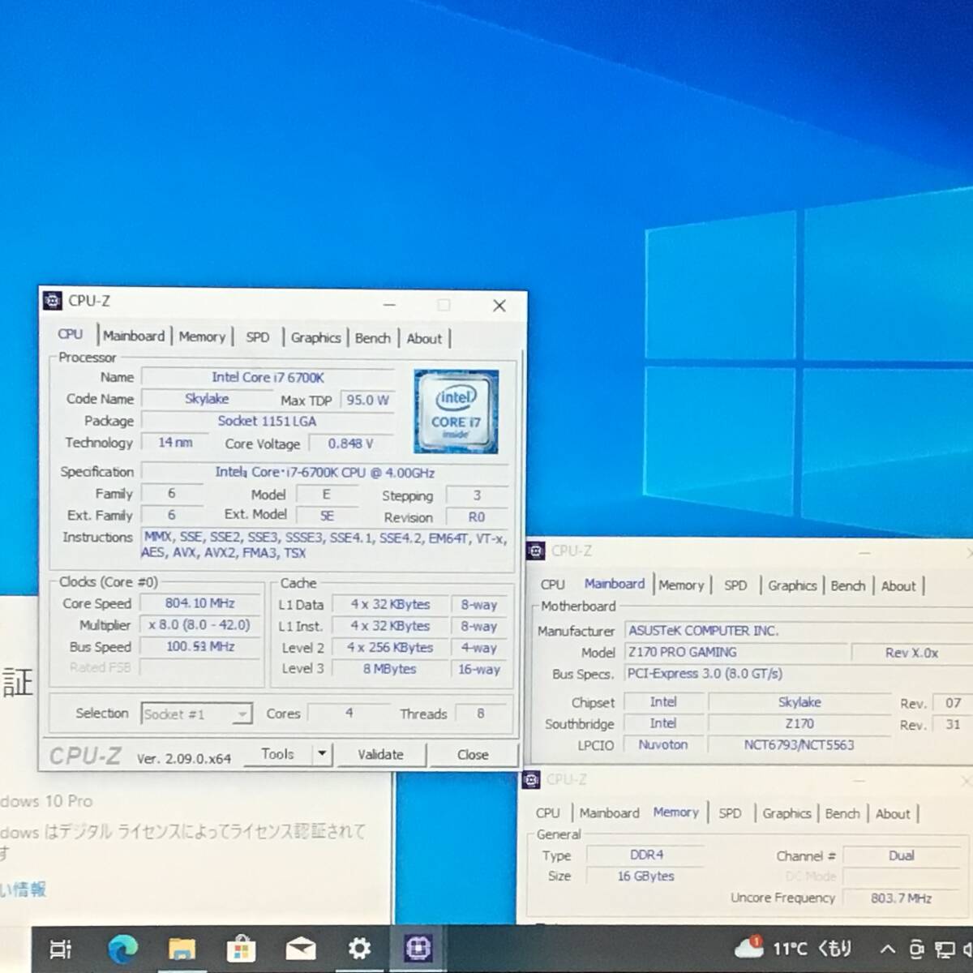Click the Max TDP value 95.0 W
973x973 pixels.
point(368,400)
